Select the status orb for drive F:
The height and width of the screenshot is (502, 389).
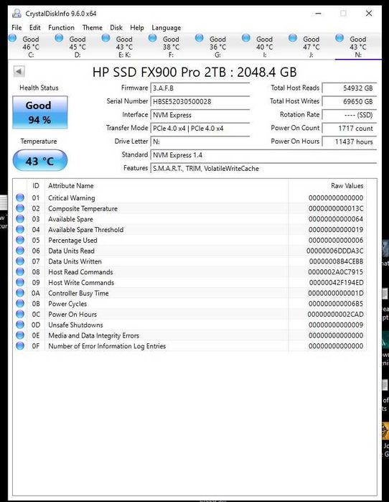153,38
